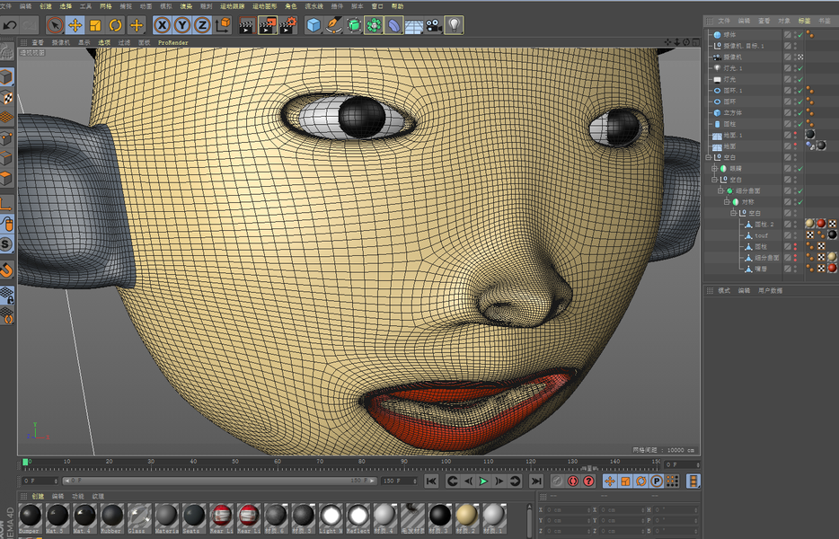Collapse the 细分曲面 tree expander

click(720, 190)
